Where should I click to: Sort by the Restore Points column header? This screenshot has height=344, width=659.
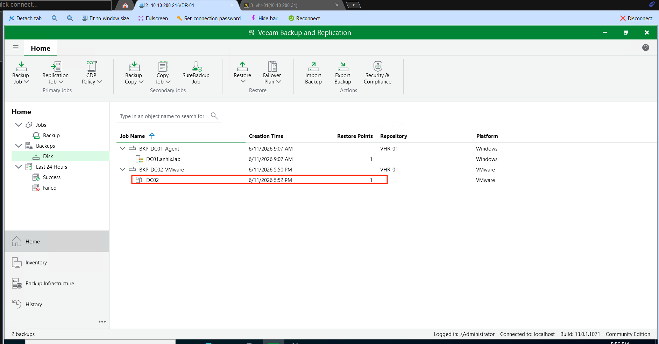tap(355, 136)
